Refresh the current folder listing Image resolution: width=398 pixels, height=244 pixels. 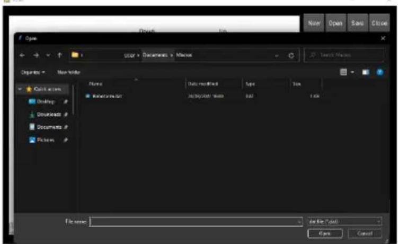291,55
